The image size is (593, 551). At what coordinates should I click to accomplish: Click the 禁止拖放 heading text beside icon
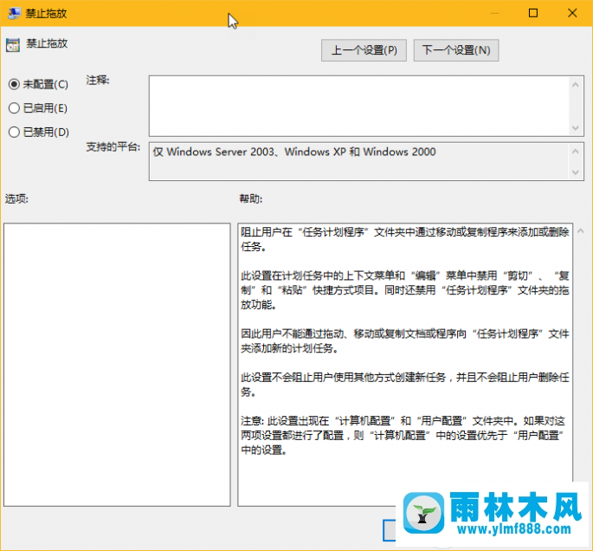47,43
